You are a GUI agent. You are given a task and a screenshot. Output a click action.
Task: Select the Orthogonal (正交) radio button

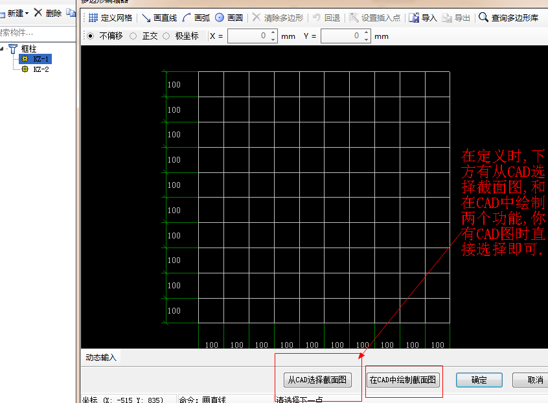click(x=133, y=36)
